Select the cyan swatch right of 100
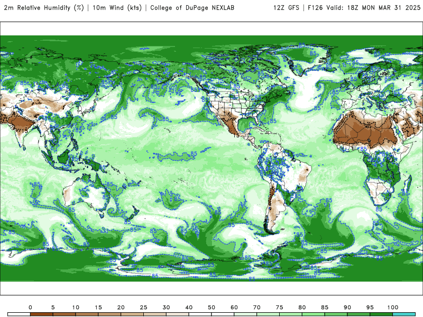Image resolution: width=423 pixels, height=317 pixels. coord(404,314)
